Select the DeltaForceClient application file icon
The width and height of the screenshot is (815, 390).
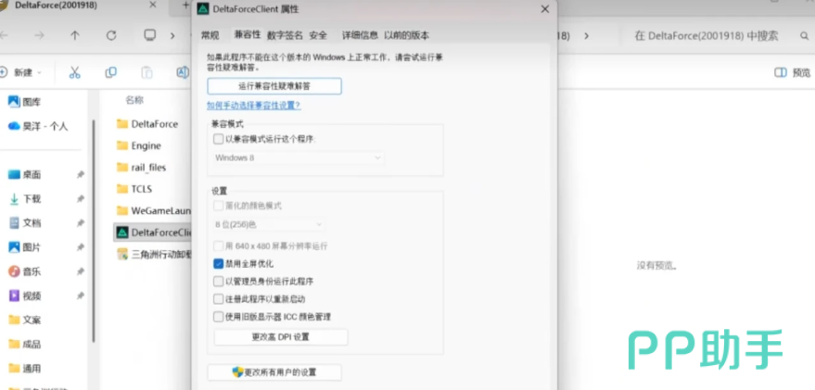pyautogui.click(x=121, y=232)
